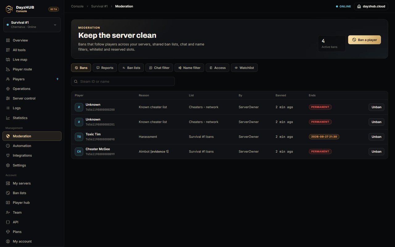Open My account page
The image size is (395, 247).
(32, 241)
